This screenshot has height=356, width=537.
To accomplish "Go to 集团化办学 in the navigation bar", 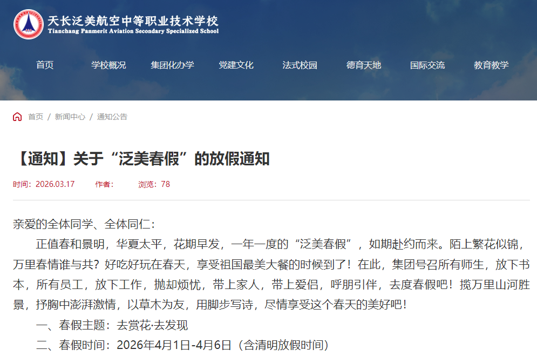I will click(x=172, y=65).
